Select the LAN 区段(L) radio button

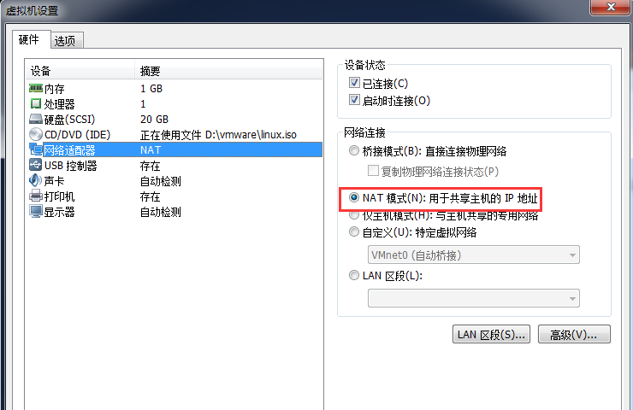tap(353, 275)
